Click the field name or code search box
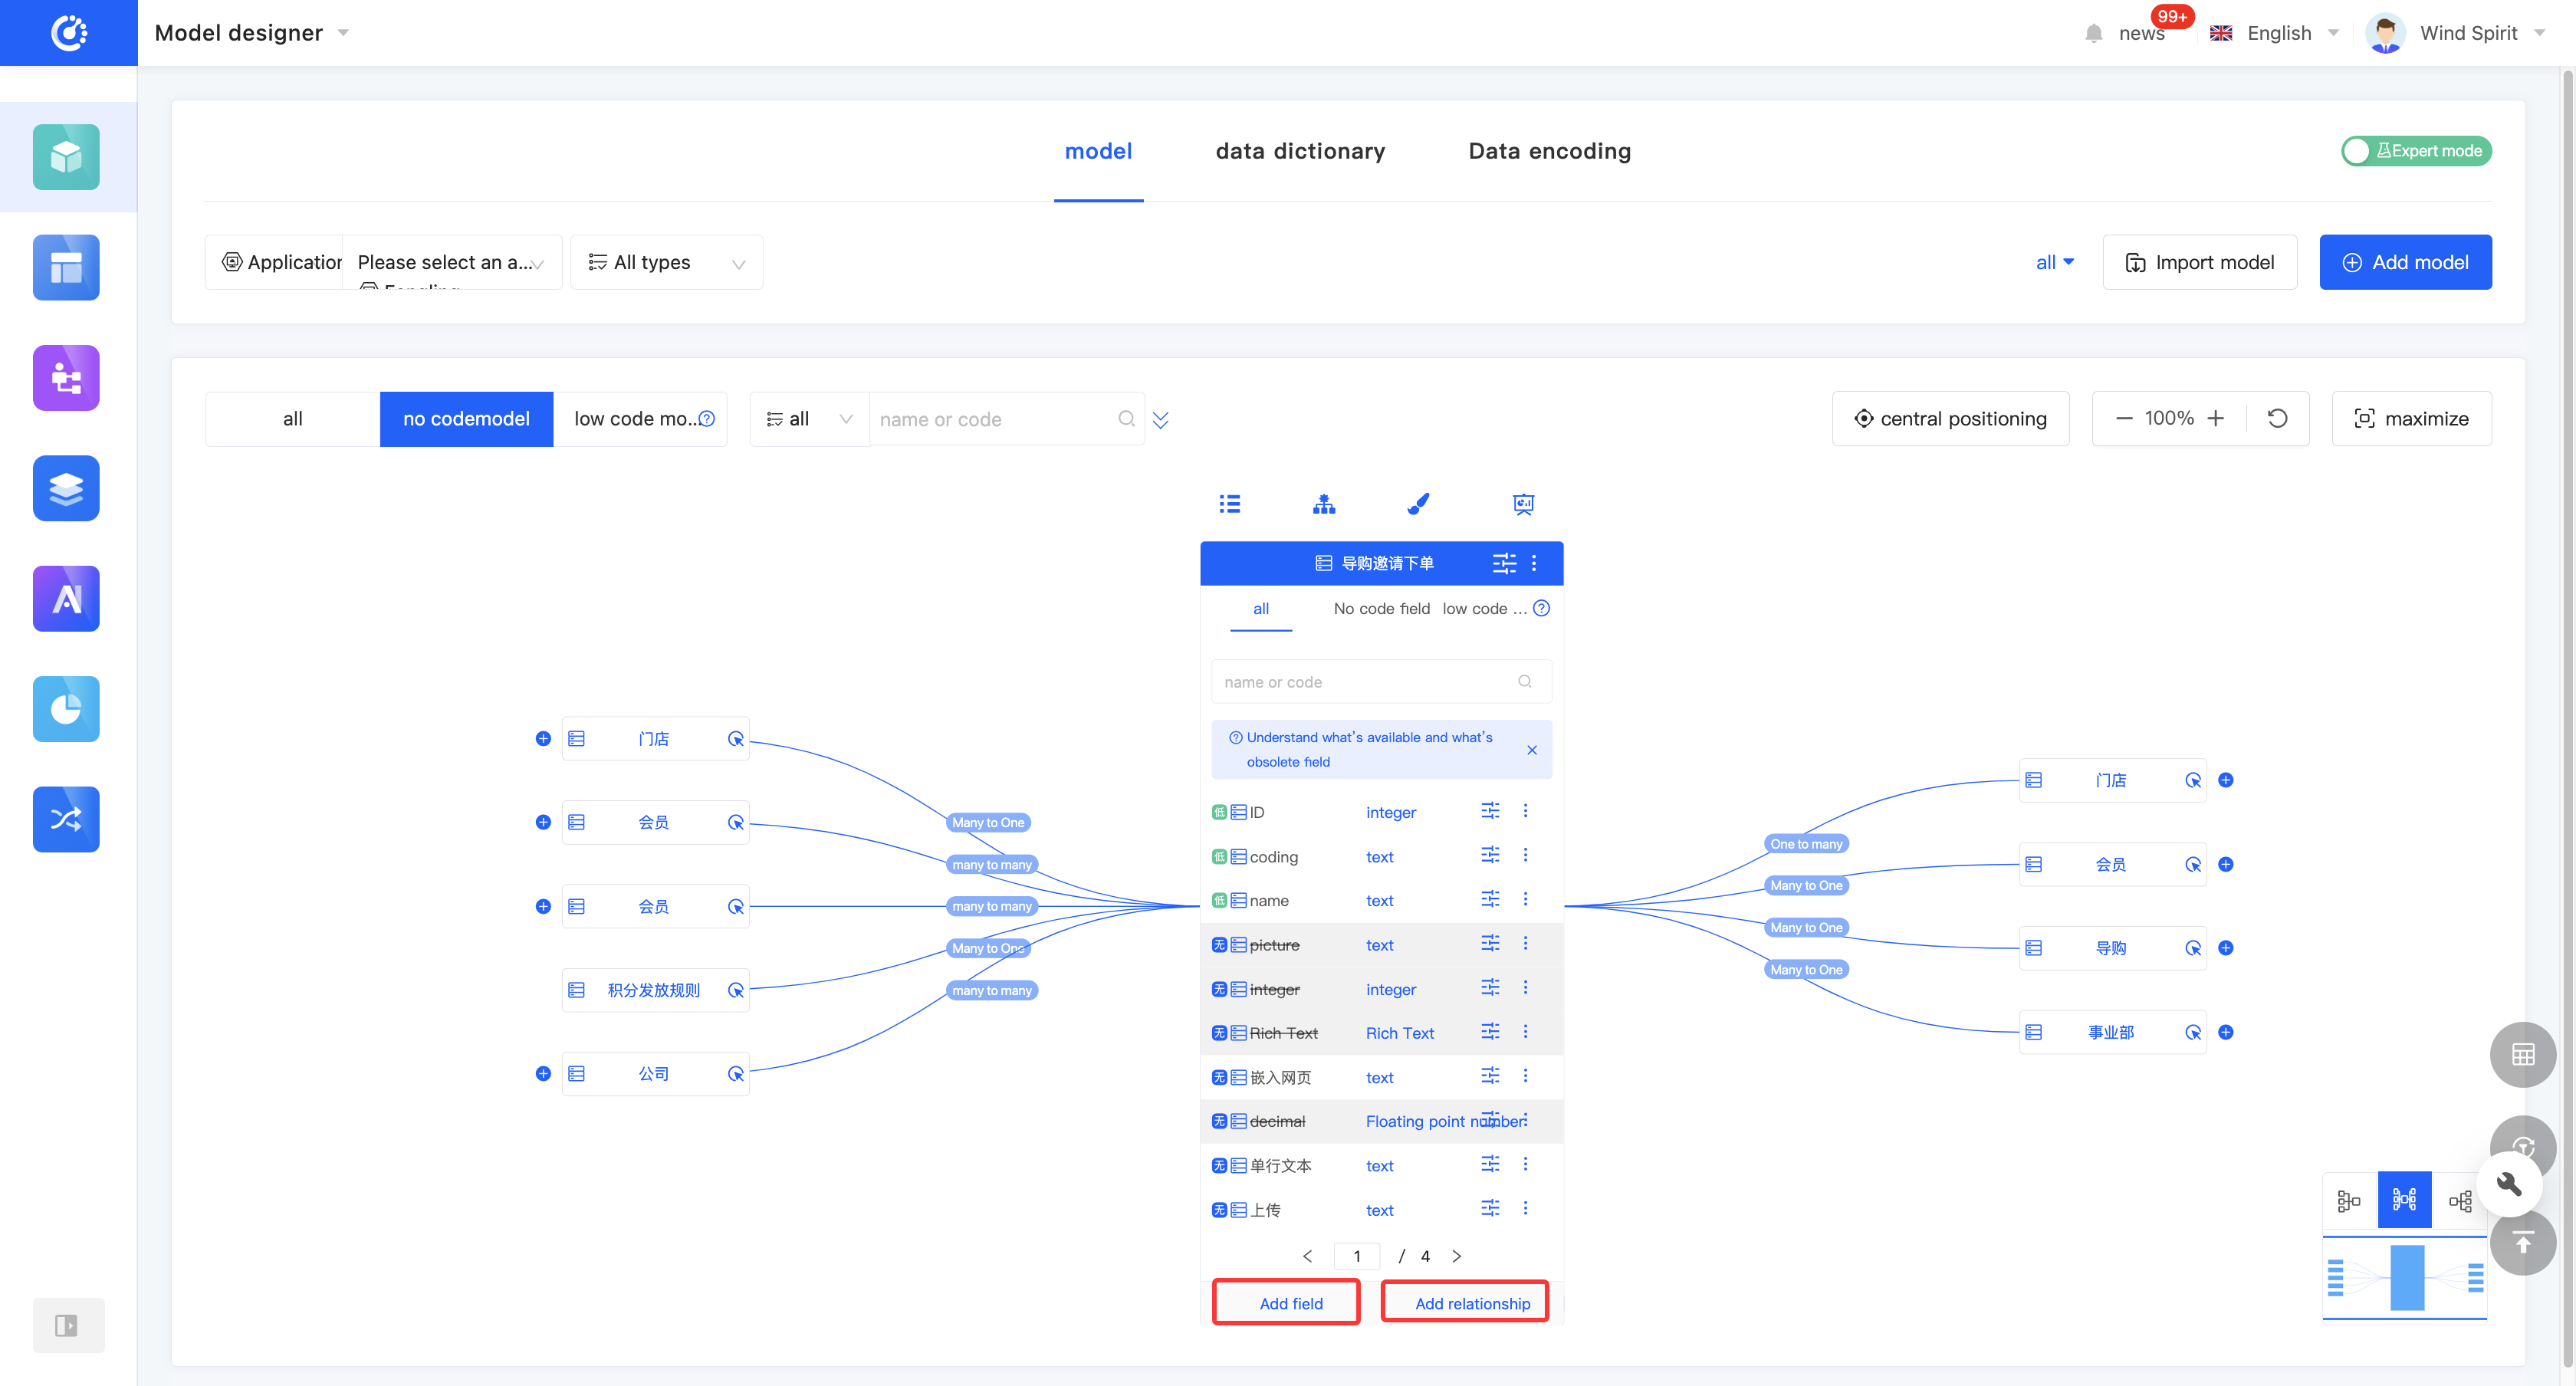 click(x=1370, y=682)
